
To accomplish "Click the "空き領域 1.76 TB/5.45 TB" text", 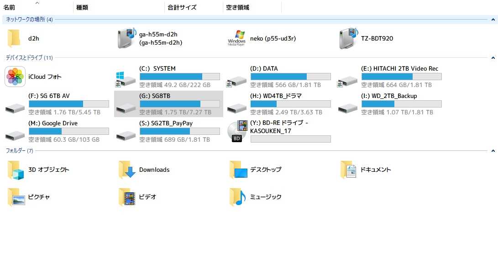I will pos(64,112).
